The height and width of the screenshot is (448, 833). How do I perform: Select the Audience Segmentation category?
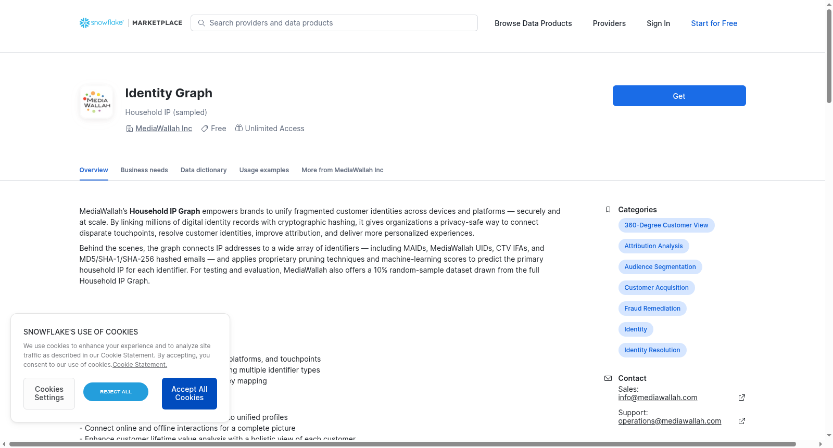point(660,267)
